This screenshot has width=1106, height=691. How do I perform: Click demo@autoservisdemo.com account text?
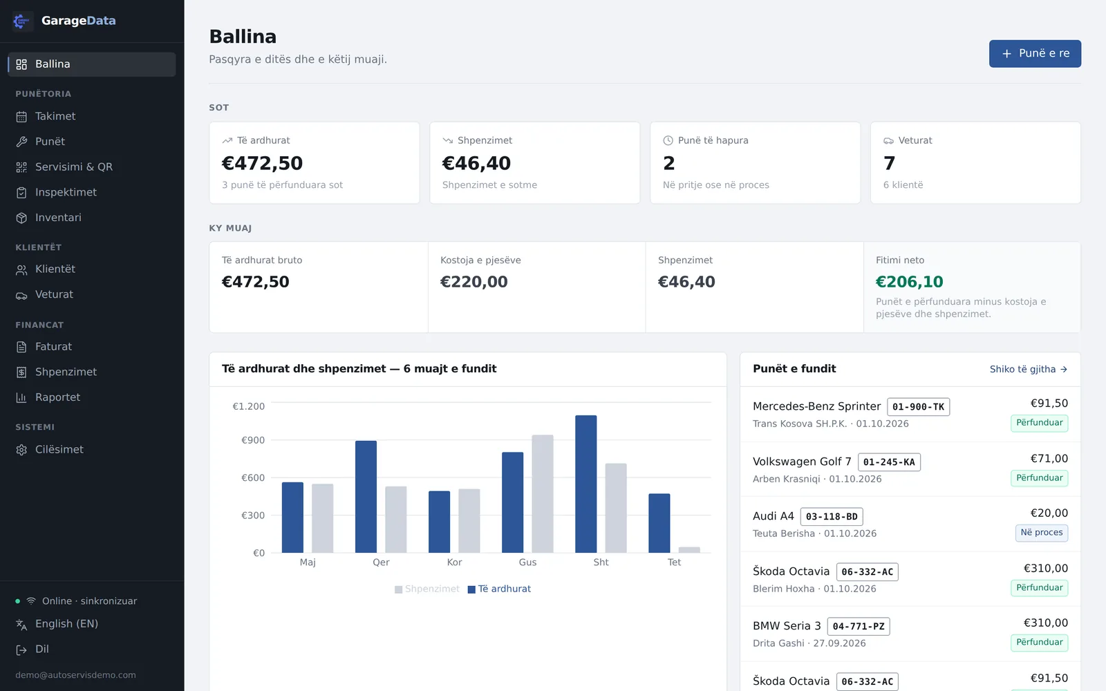75,675
